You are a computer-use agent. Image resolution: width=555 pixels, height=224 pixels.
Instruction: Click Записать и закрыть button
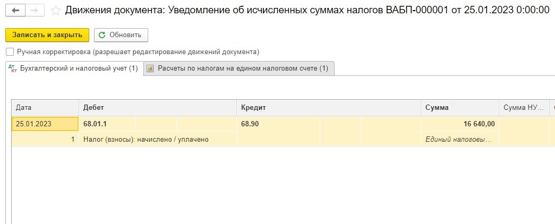(47, 35)
